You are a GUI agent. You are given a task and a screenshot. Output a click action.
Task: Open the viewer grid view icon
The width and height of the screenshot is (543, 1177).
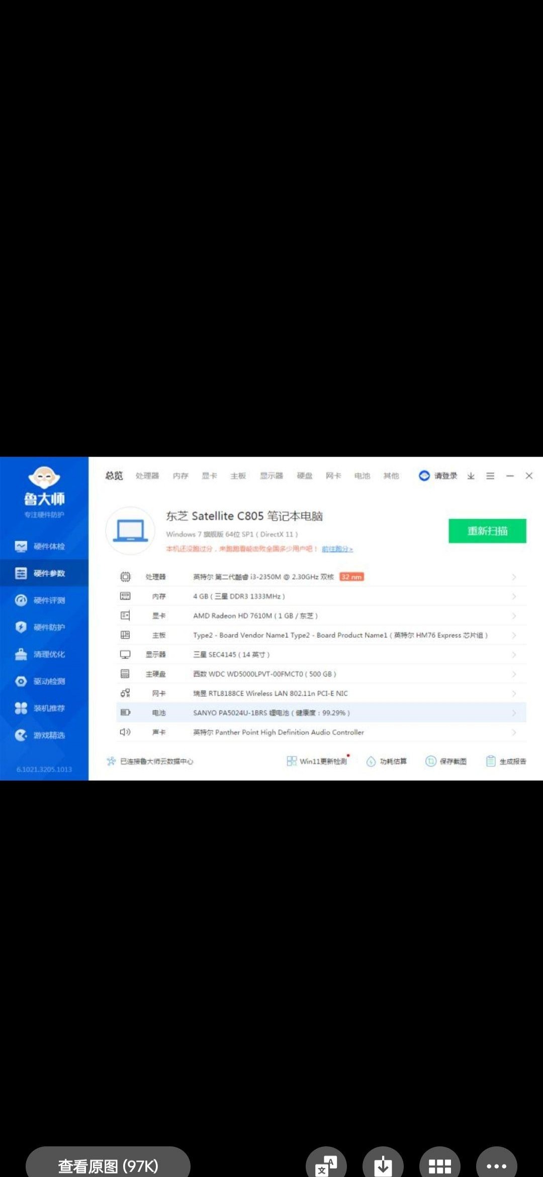[x=440, y=1165]
